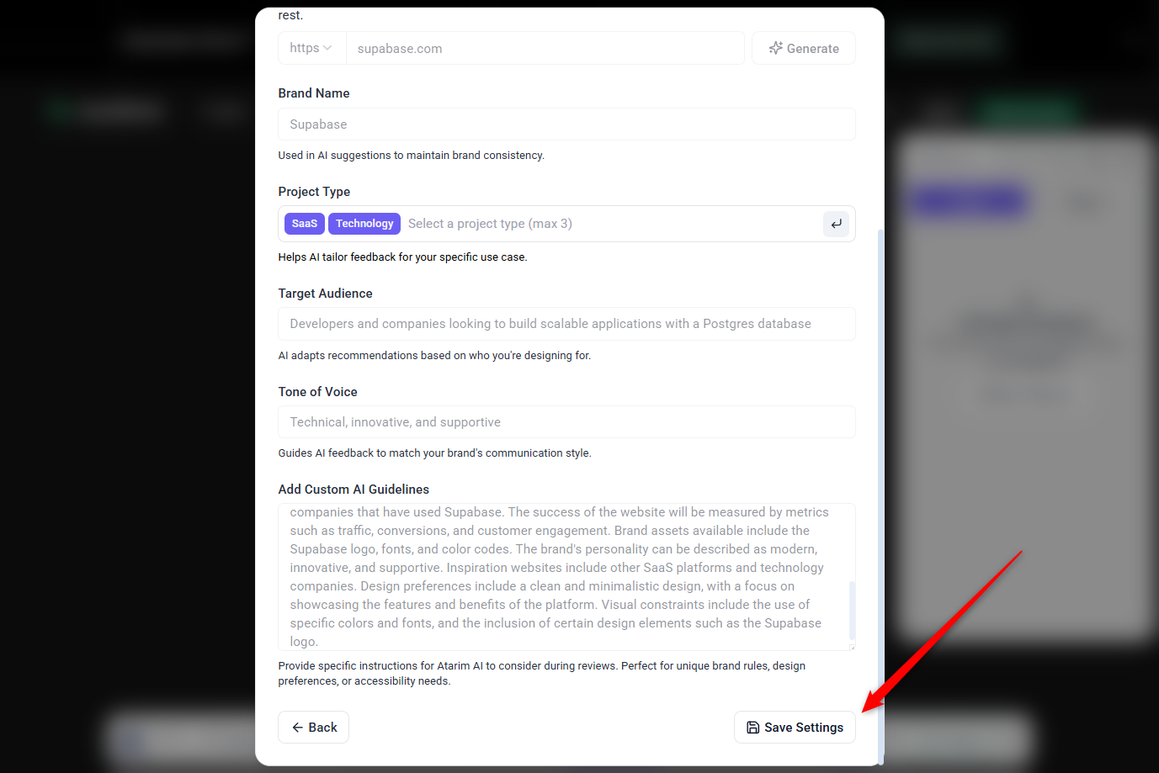This screenshot has height=773, width=1159.
Task: Click the textarea resize handle corner
Action: click(852, 646)
